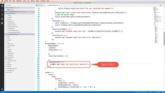Open the File menu
The image size is (165, 93).
click(x=10, y=1)
